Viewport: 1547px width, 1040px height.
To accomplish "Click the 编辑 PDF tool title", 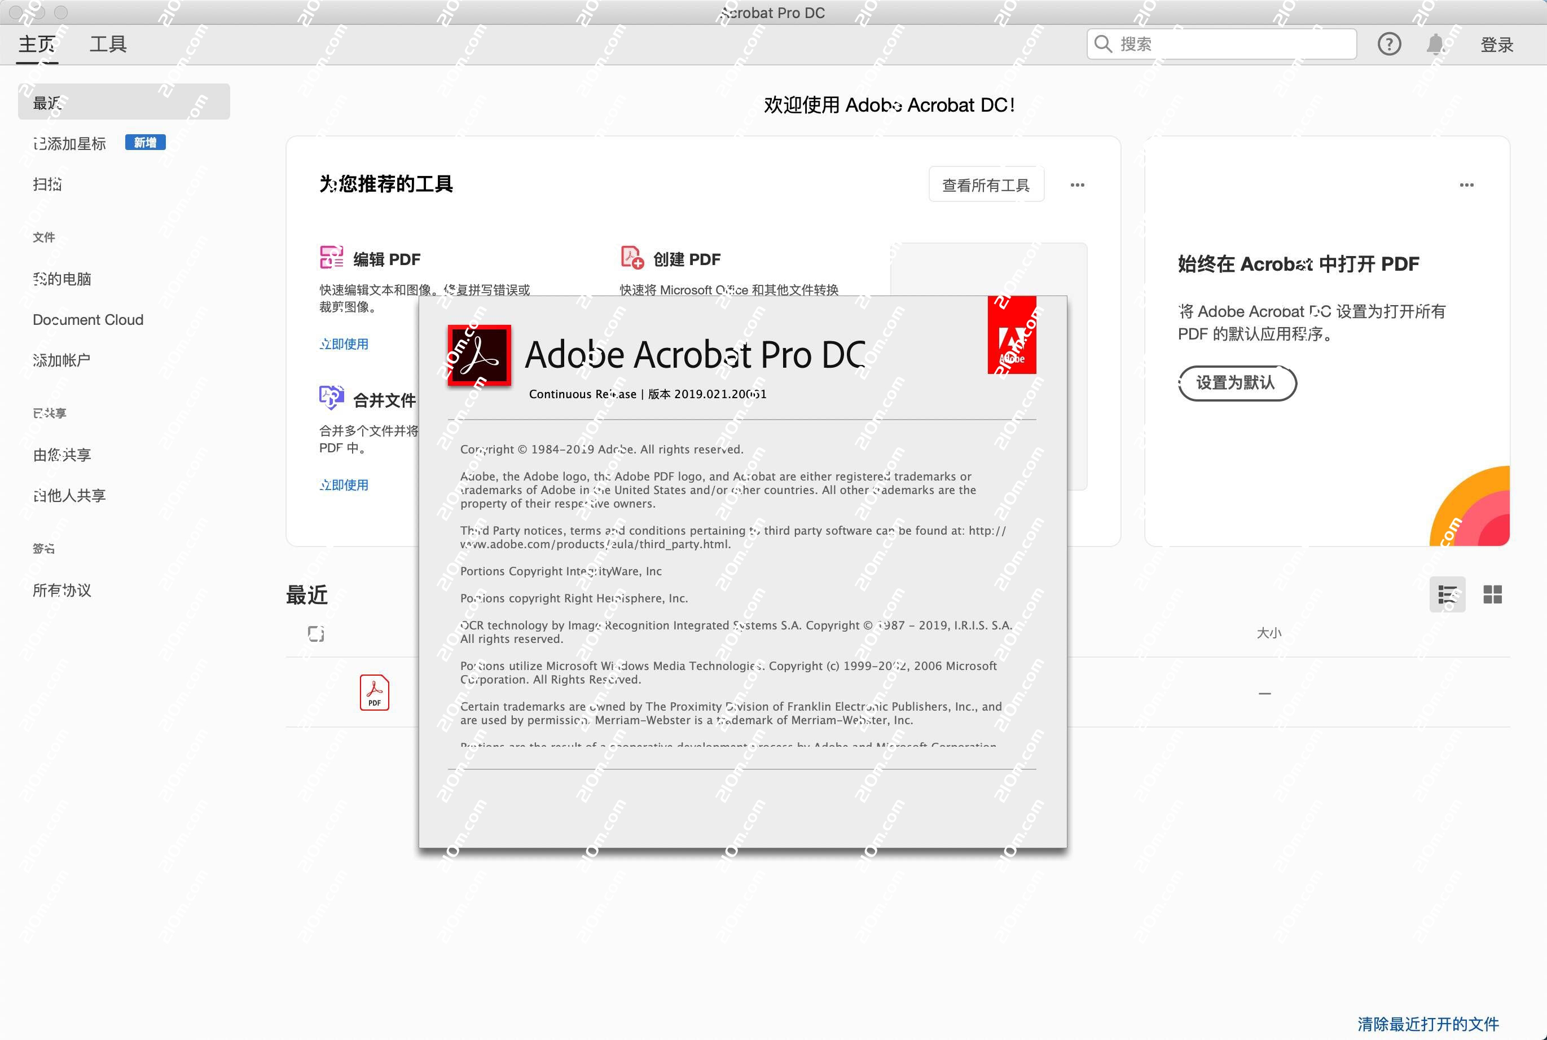I will point(387,259).
